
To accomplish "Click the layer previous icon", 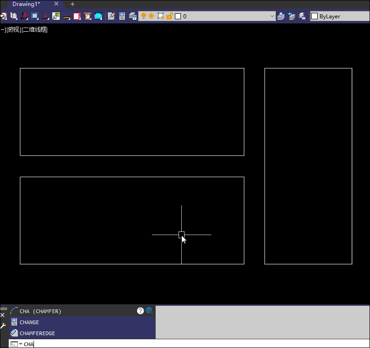I will 292,16.
